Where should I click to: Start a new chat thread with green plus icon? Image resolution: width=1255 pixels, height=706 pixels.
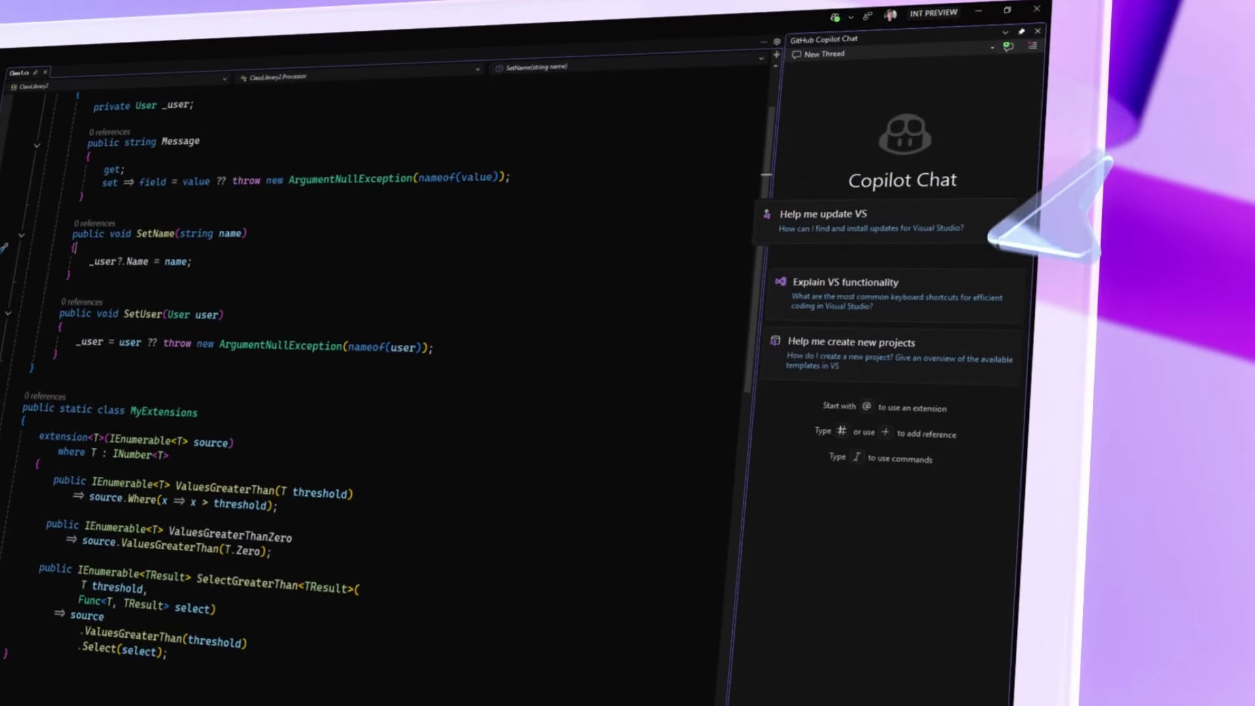pyautogui.click(x=1008, y=46)
